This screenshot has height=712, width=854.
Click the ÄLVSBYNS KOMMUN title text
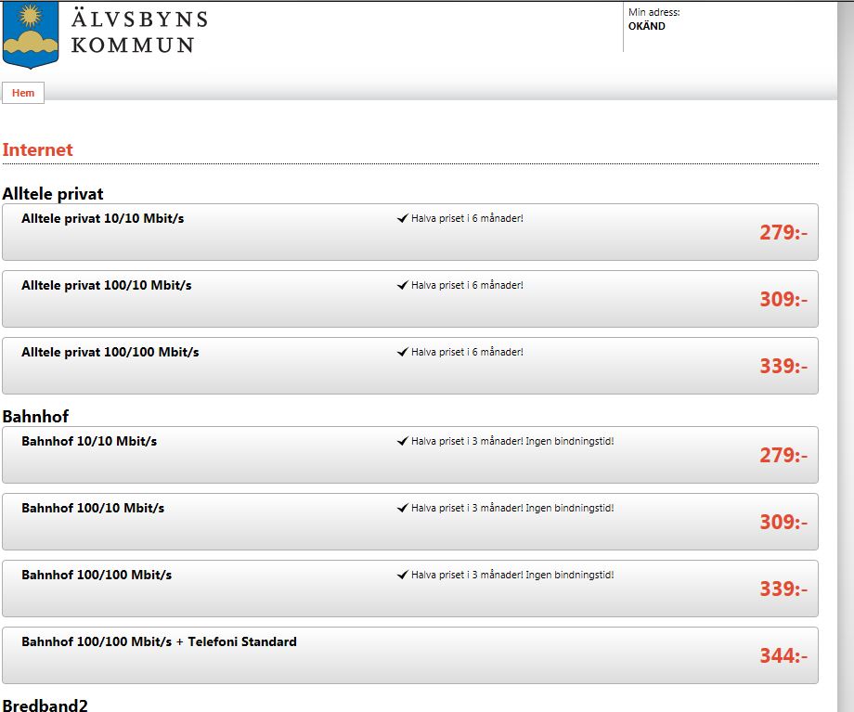pos(139,32)
